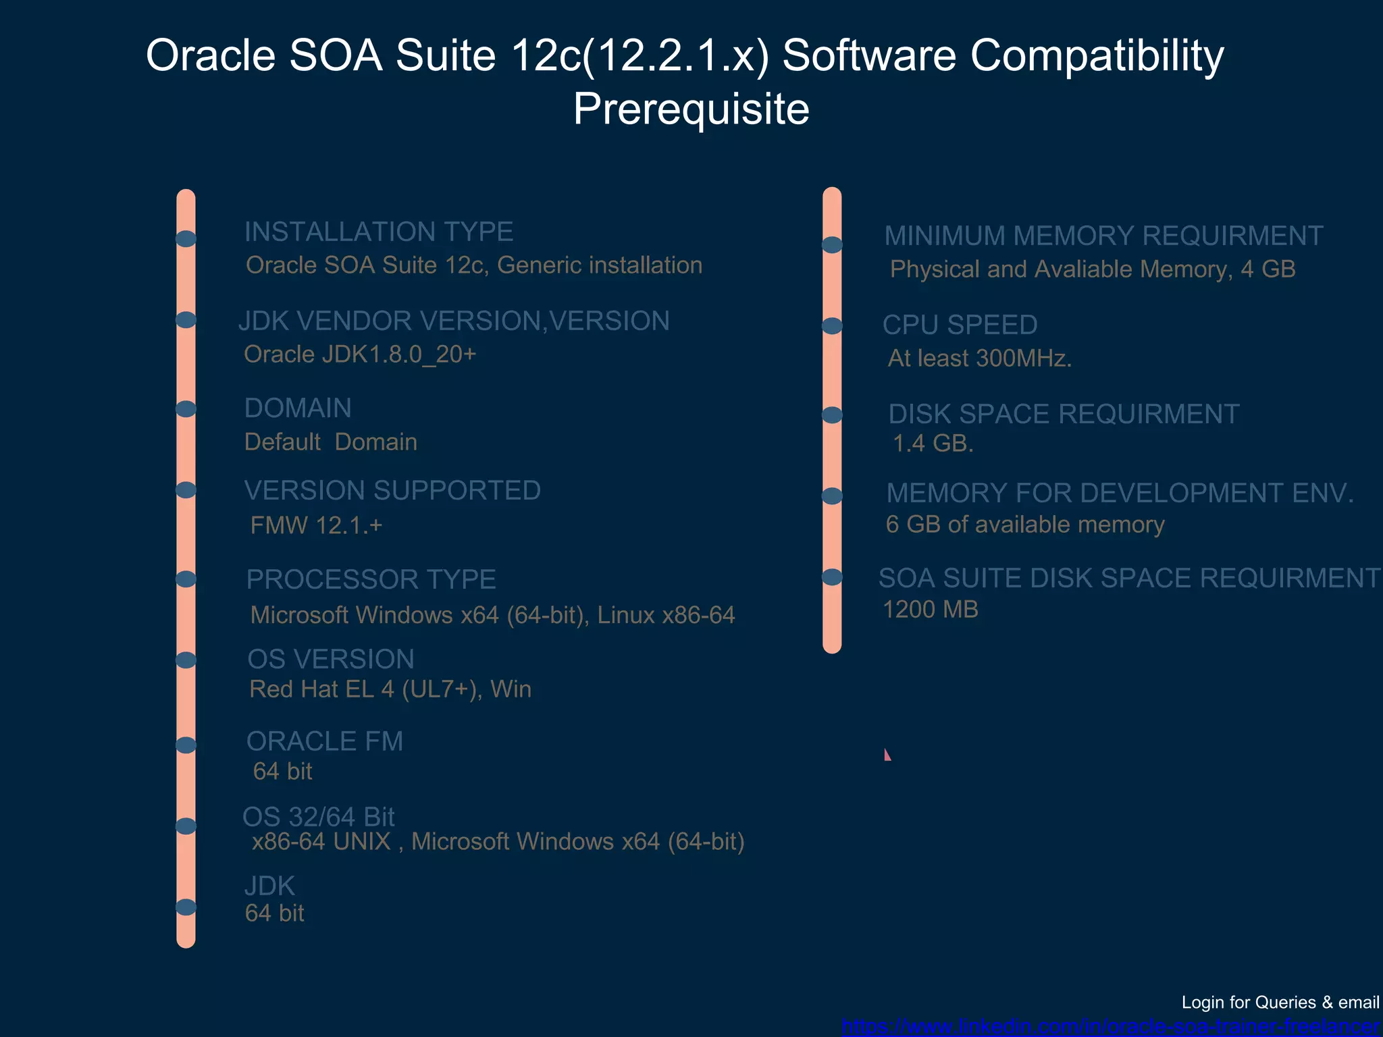Screen dimensions: 1383x1037
Task: Select the 'MINIMUM MEMORY REQUIRMENT' heading
Action: pos(1103,236)
